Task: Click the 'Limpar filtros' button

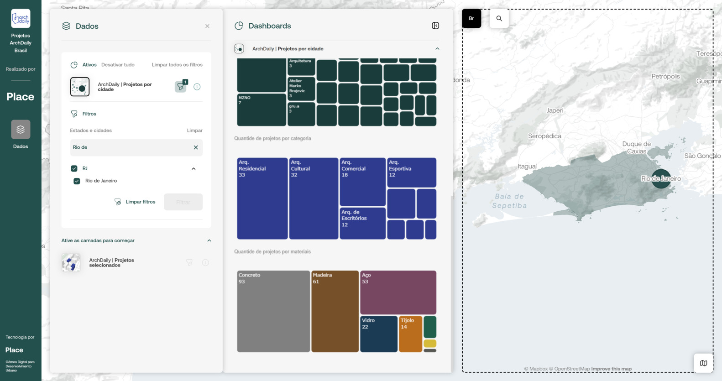Action: 135,202
